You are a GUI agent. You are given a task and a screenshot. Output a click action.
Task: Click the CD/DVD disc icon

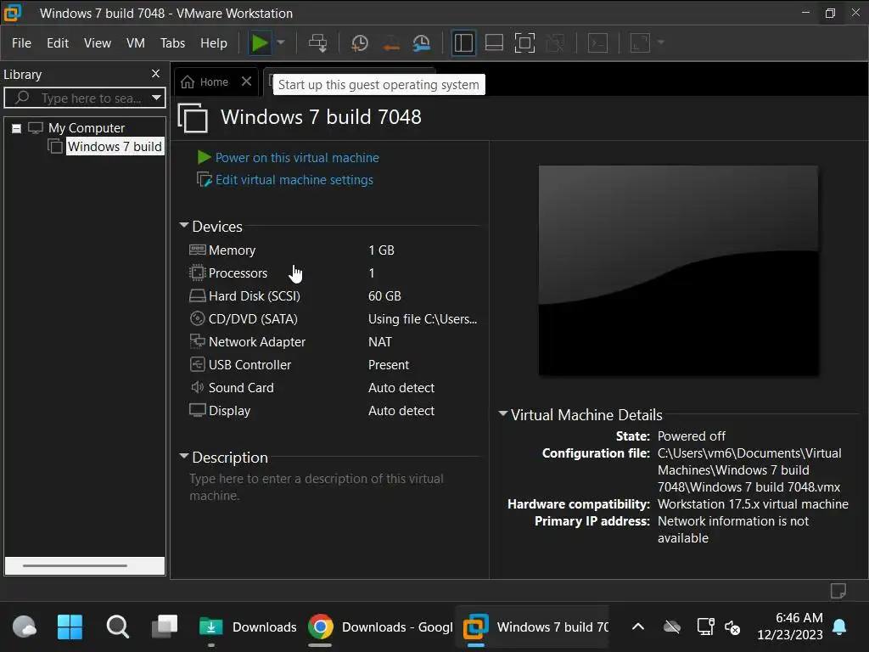197,318
